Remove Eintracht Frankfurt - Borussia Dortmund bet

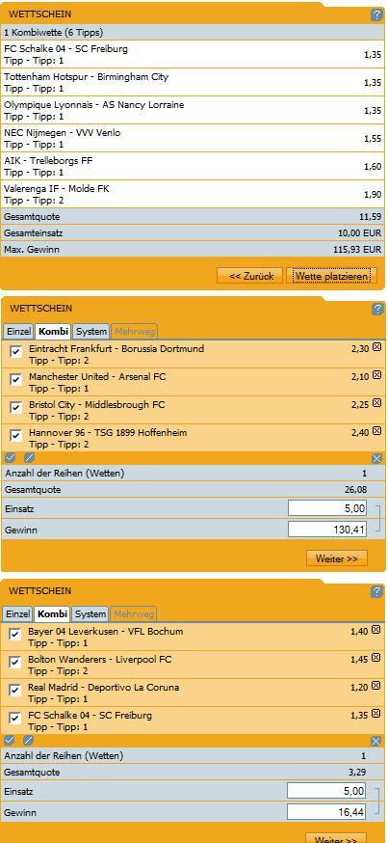tap(376, 347)
